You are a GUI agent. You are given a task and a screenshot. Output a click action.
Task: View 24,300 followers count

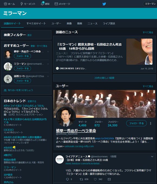(x=113, y=125)
